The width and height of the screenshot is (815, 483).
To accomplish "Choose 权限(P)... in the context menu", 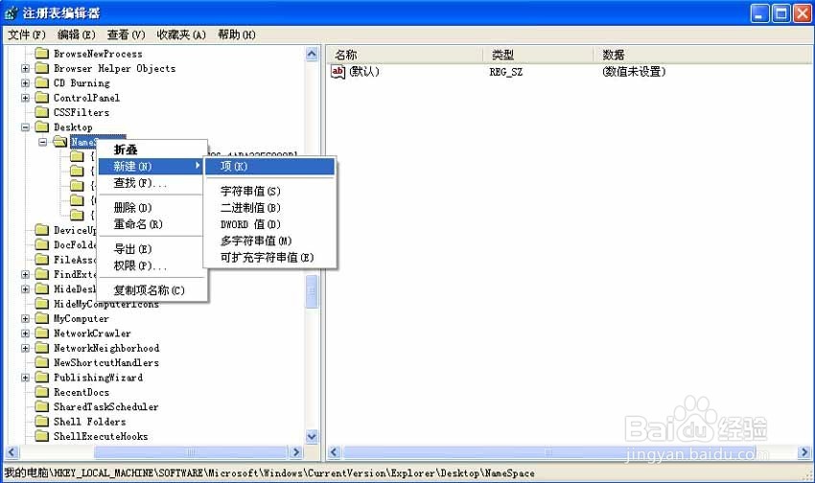I will 151,265.
